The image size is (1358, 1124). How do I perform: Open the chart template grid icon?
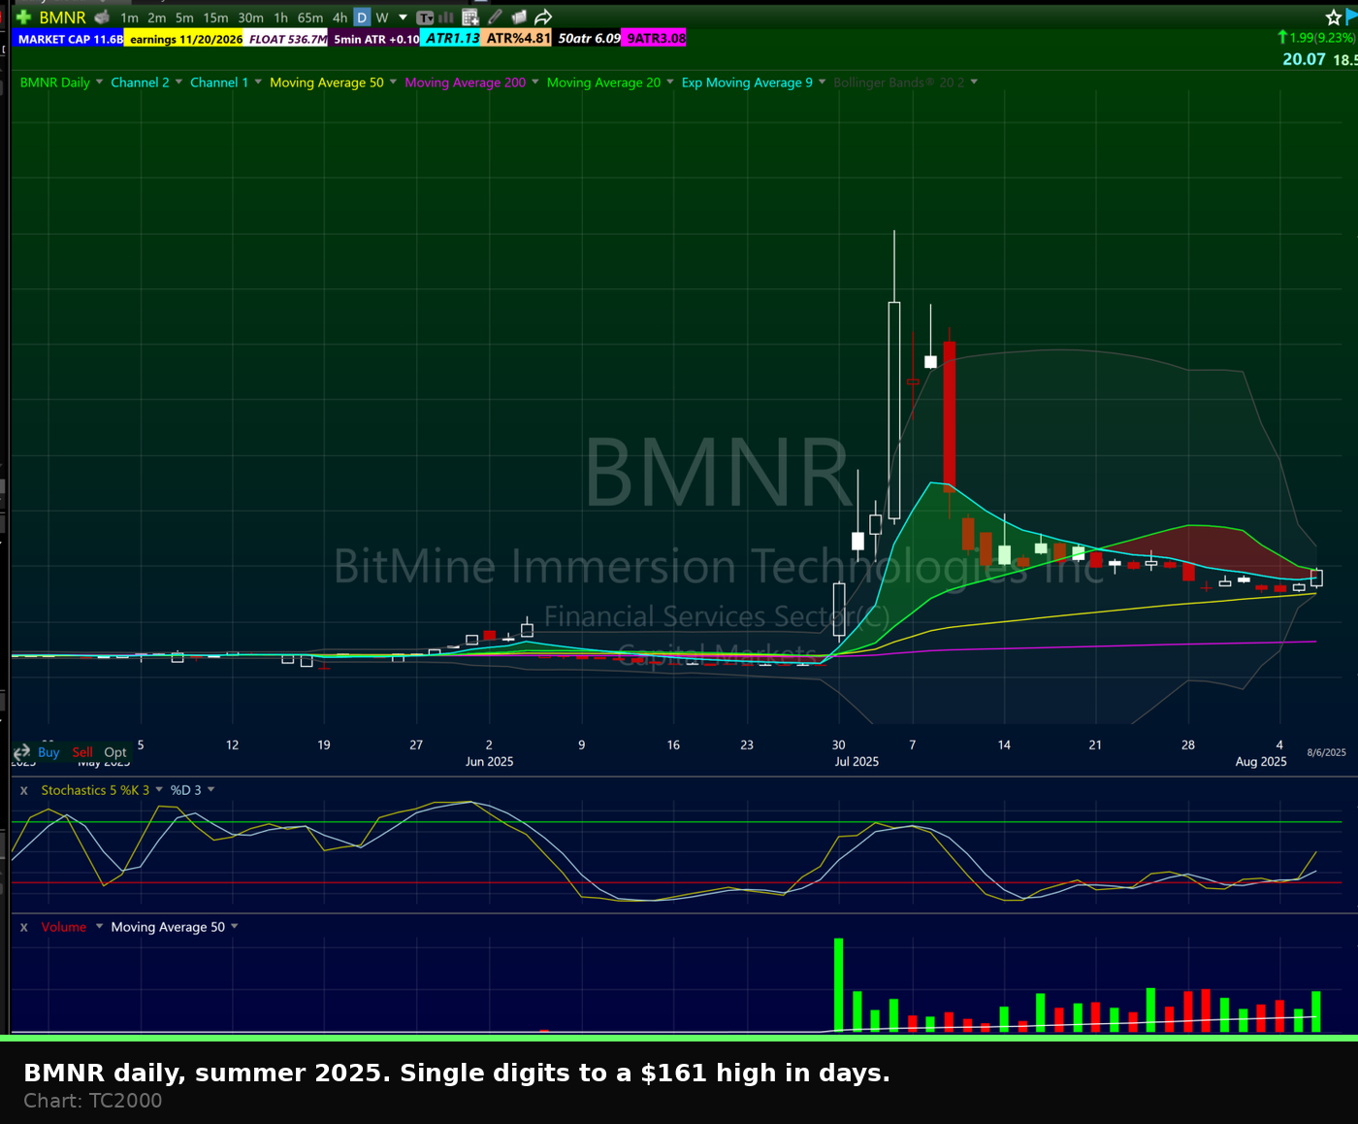point(470,17)
